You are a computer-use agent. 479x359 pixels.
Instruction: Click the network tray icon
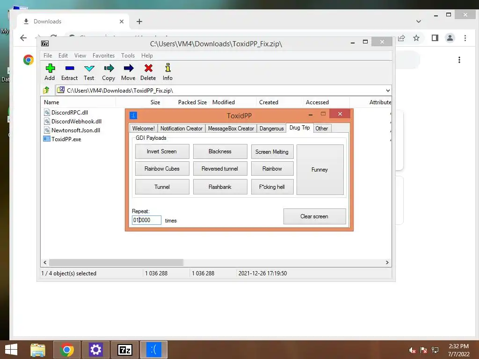(435, 350)
